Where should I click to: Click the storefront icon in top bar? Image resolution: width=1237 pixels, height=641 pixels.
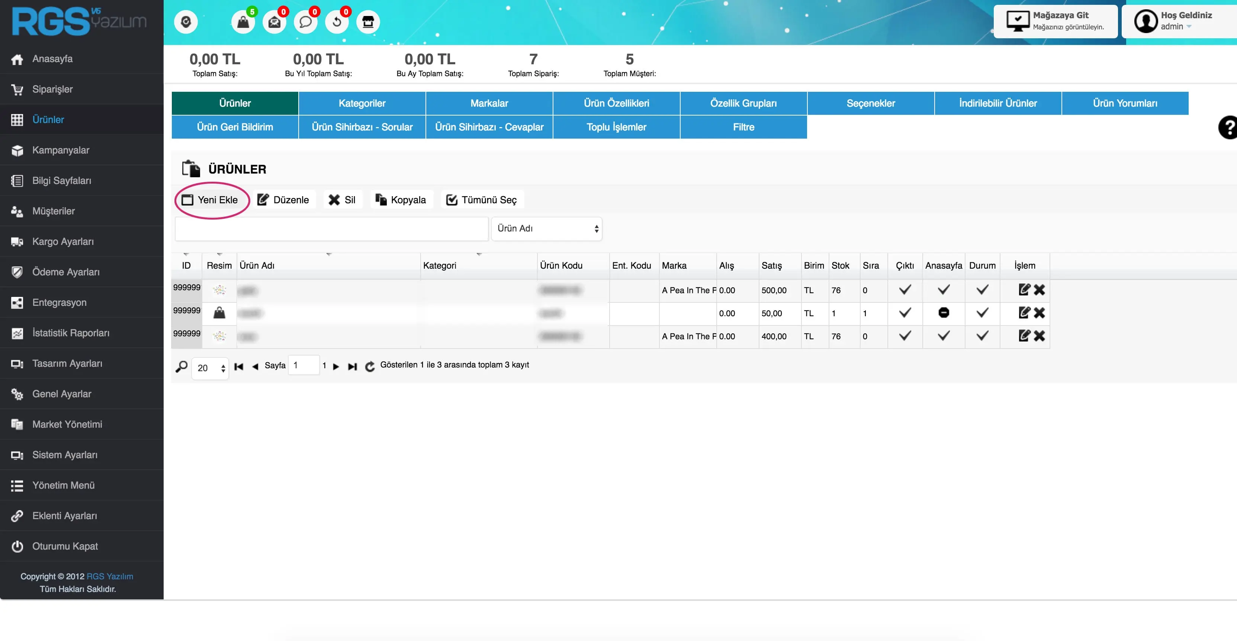(x=368, y=22)
